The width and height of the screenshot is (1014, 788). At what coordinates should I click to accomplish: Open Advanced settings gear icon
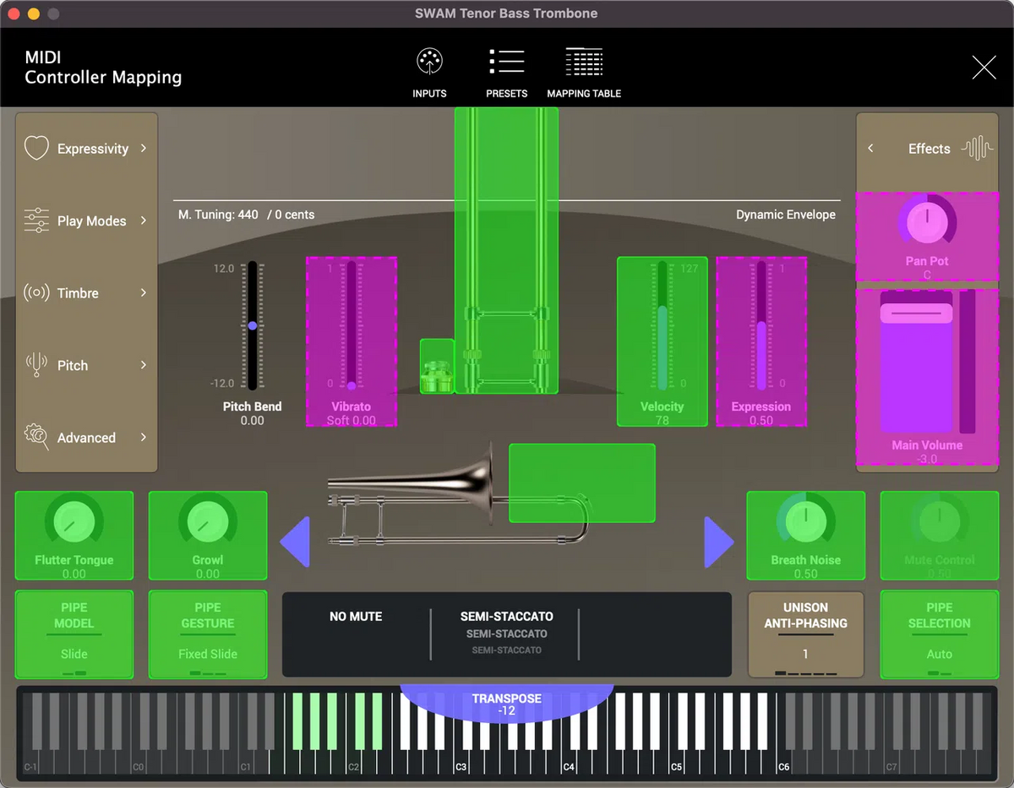[36, 437]
